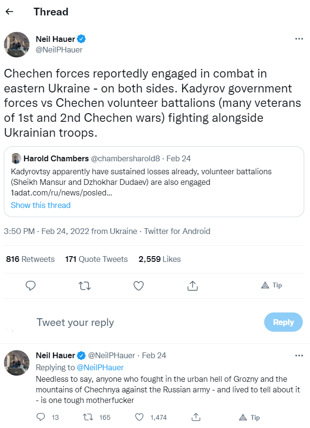Go back using the arrow icon
310x428 pixels.
(10, 12)
